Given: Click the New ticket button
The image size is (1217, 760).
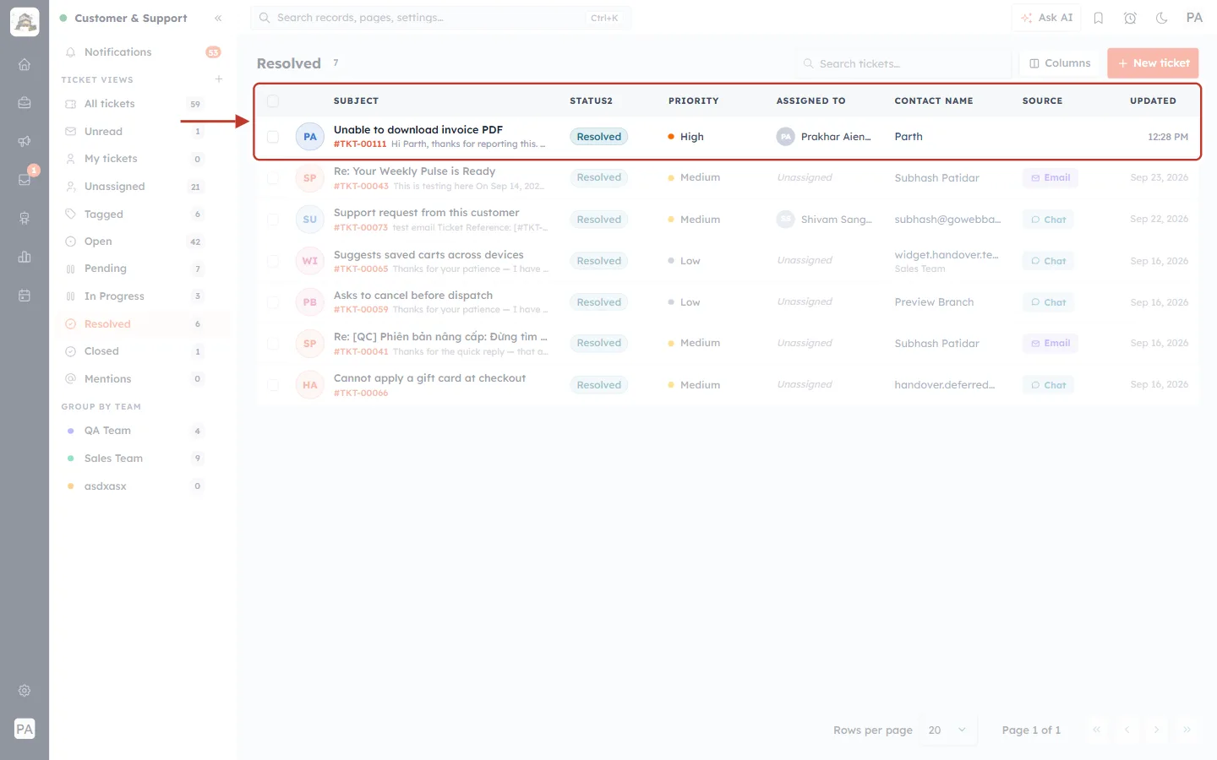Looking at the screenshot, I should pos(1153,63).
